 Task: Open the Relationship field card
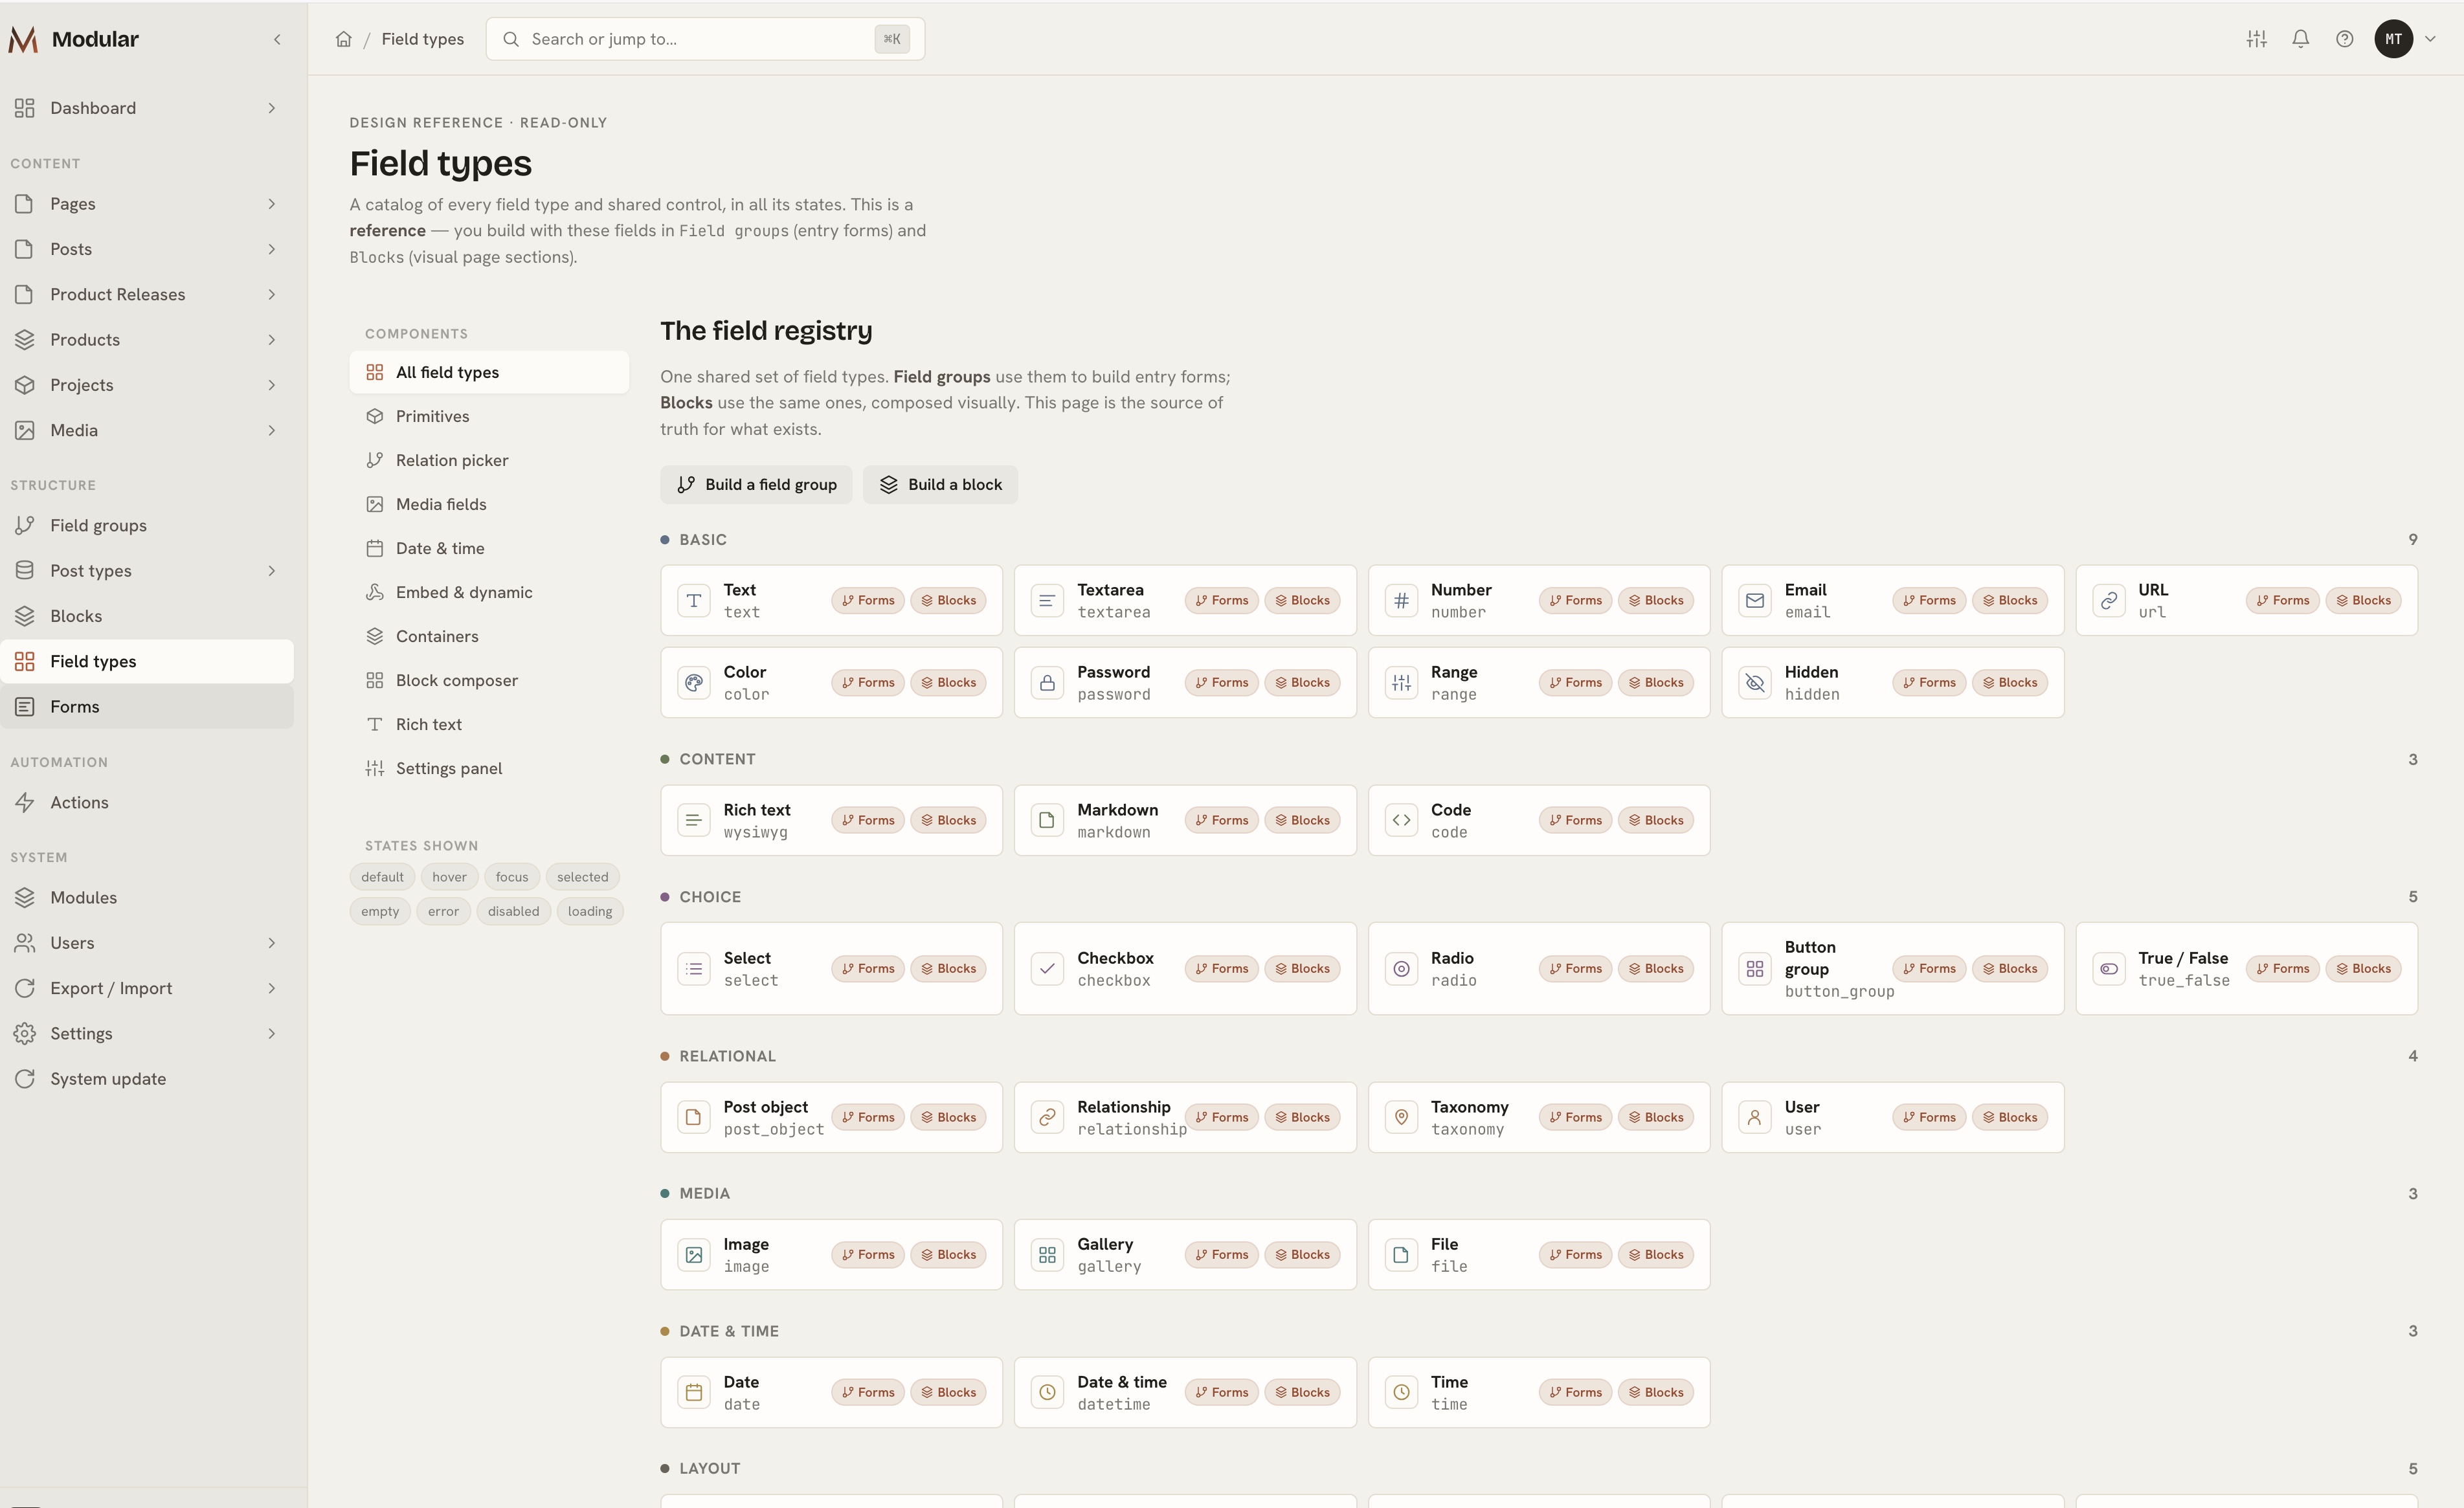point(1185,1117)
